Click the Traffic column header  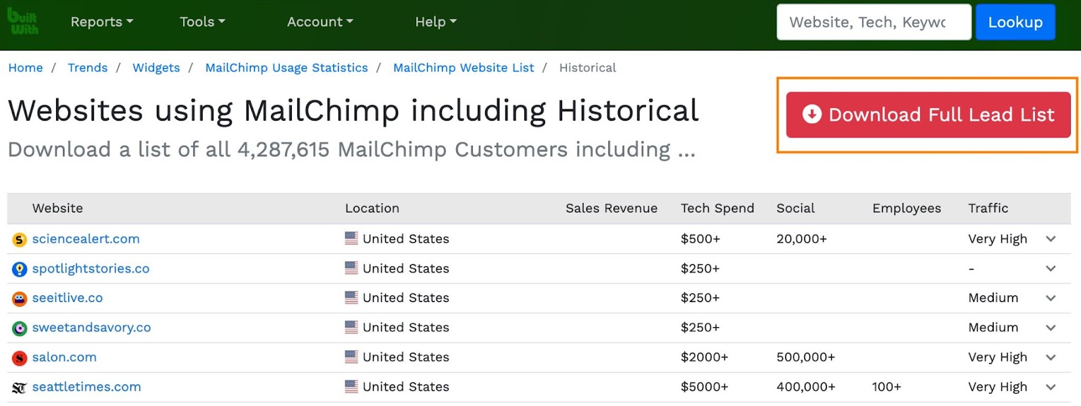(x=988, y=208)
